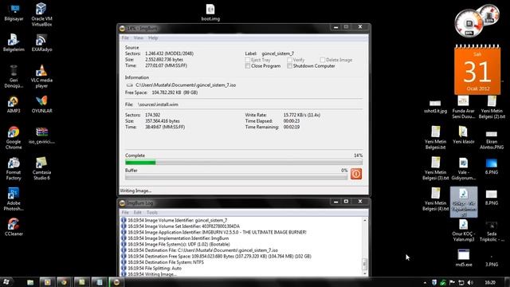Viewport: 510px width, 287px height.
Task: Select the 6.PNG file icon
Action: click(x=492, y=167)
